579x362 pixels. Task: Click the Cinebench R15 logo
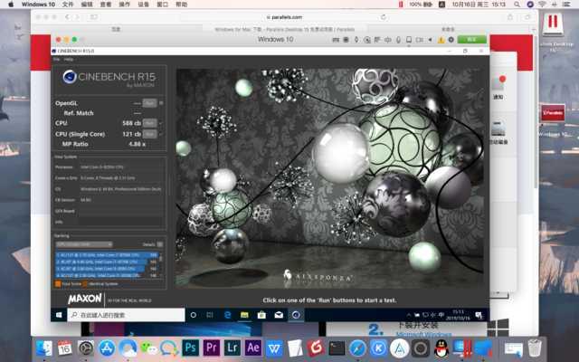109,78
